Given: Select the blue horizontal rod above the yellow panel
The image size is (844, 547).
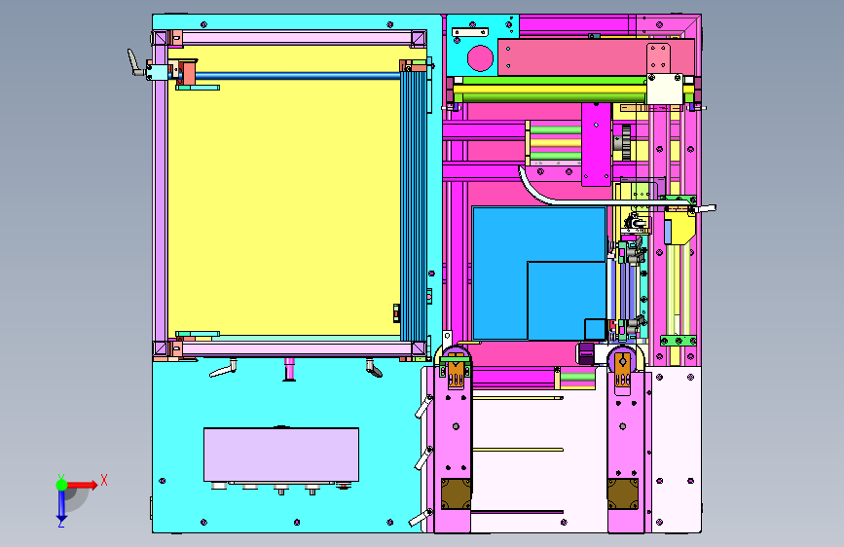Looking at the screenshot, I should tap(297, 76).
